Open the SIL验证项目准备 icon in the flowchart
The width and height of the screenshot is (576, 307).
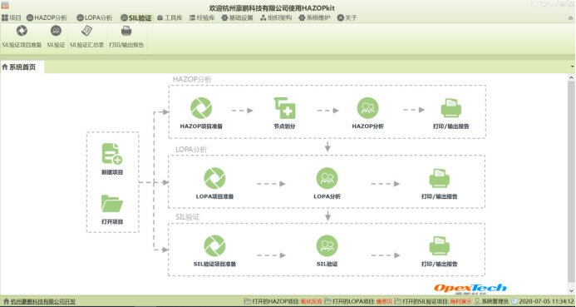(214, 246)
